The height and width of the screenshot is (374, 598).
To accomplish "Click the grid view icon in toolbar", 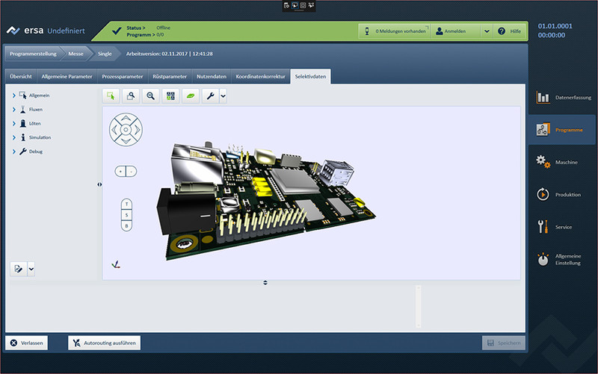I will pos(171,96).
